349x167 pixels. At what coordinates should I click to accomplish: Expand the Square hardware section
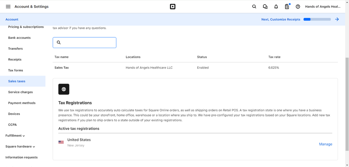point(20,146)
